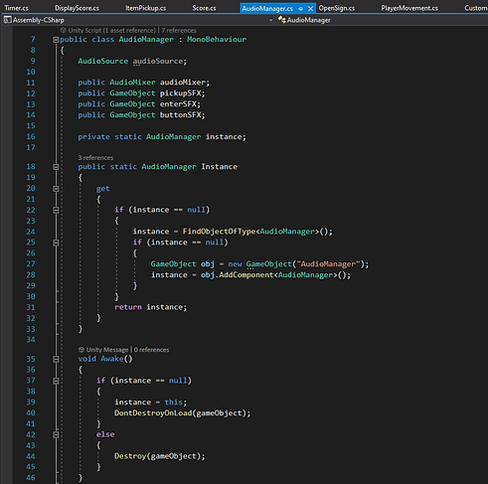Collapse the if block on line 37
The width and height of the screenshot is (488, 484).
pos(56,381)
